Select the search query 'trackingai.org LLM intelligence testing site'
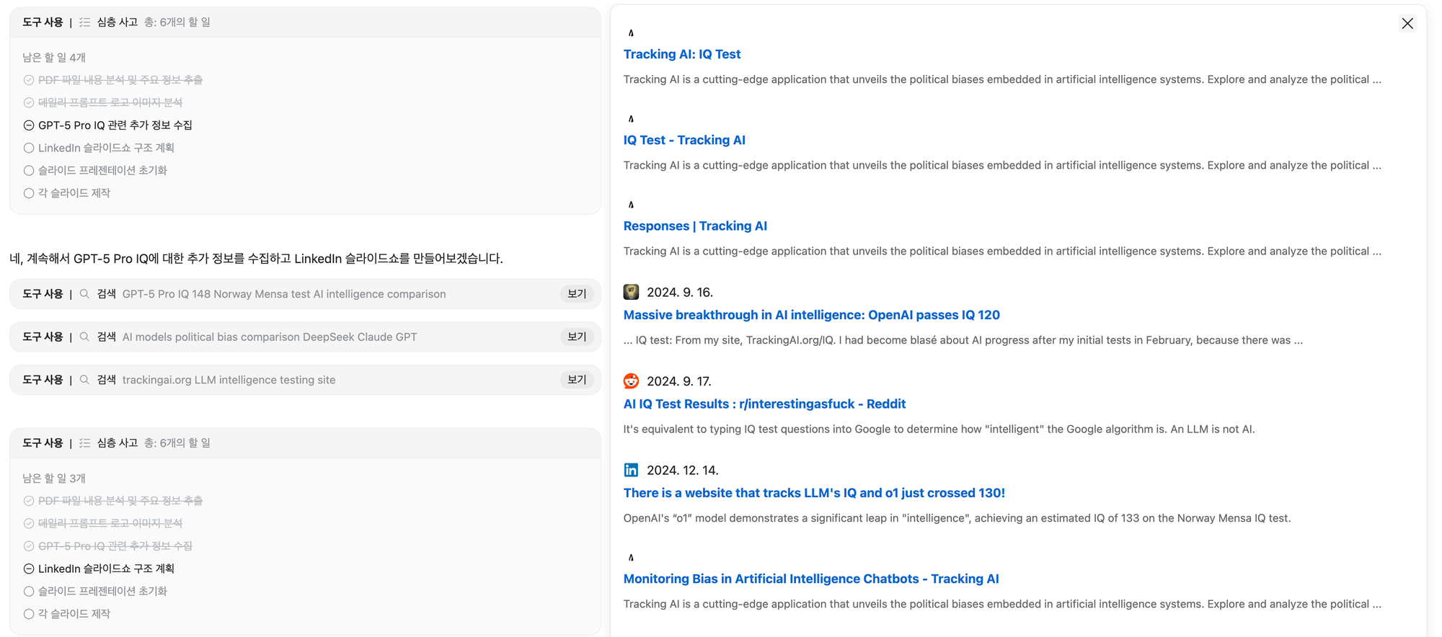 click(229, 380)
